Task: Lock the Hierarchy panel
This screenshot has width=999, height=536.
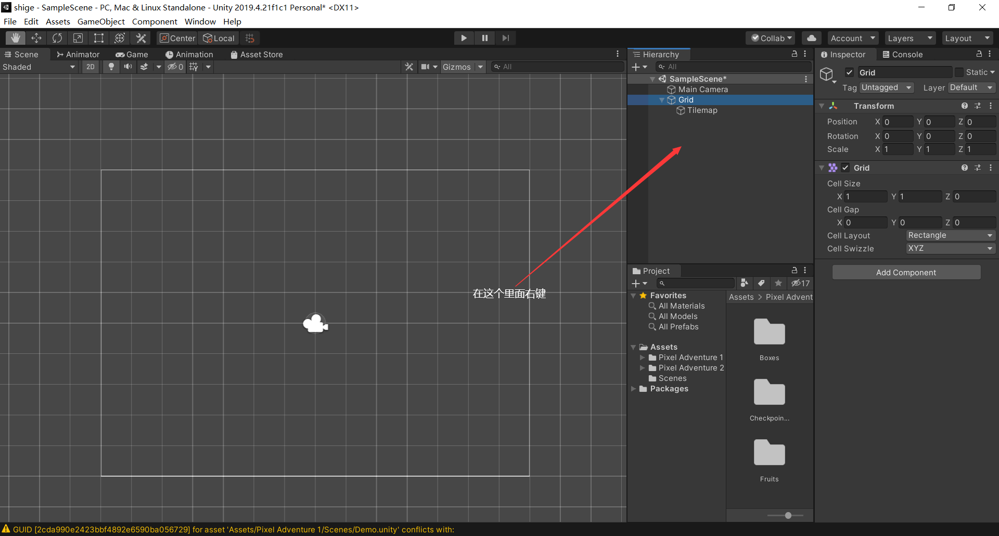Action: pos(795,54)
